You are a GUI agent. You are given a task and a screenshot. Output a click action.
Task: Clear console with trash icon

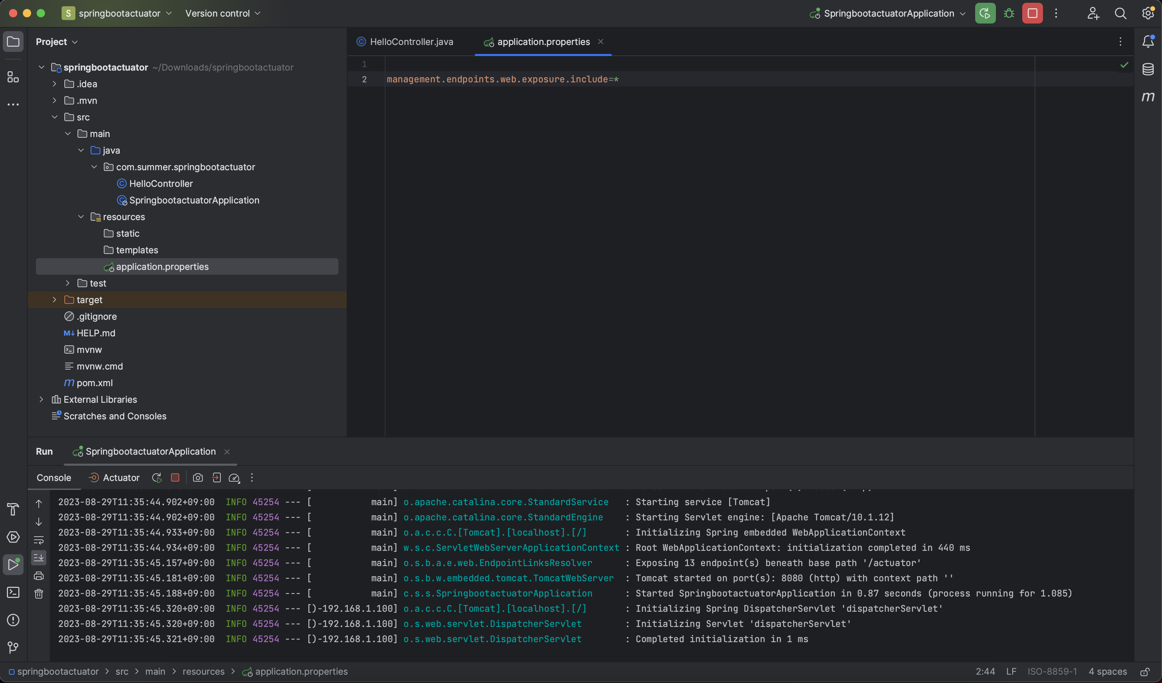point(39,593)
